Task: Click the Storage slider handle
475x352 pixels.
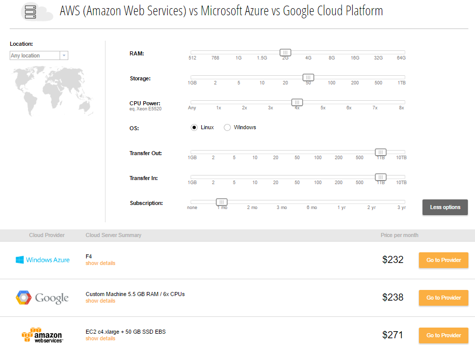Action: click(x=308, y=77)
